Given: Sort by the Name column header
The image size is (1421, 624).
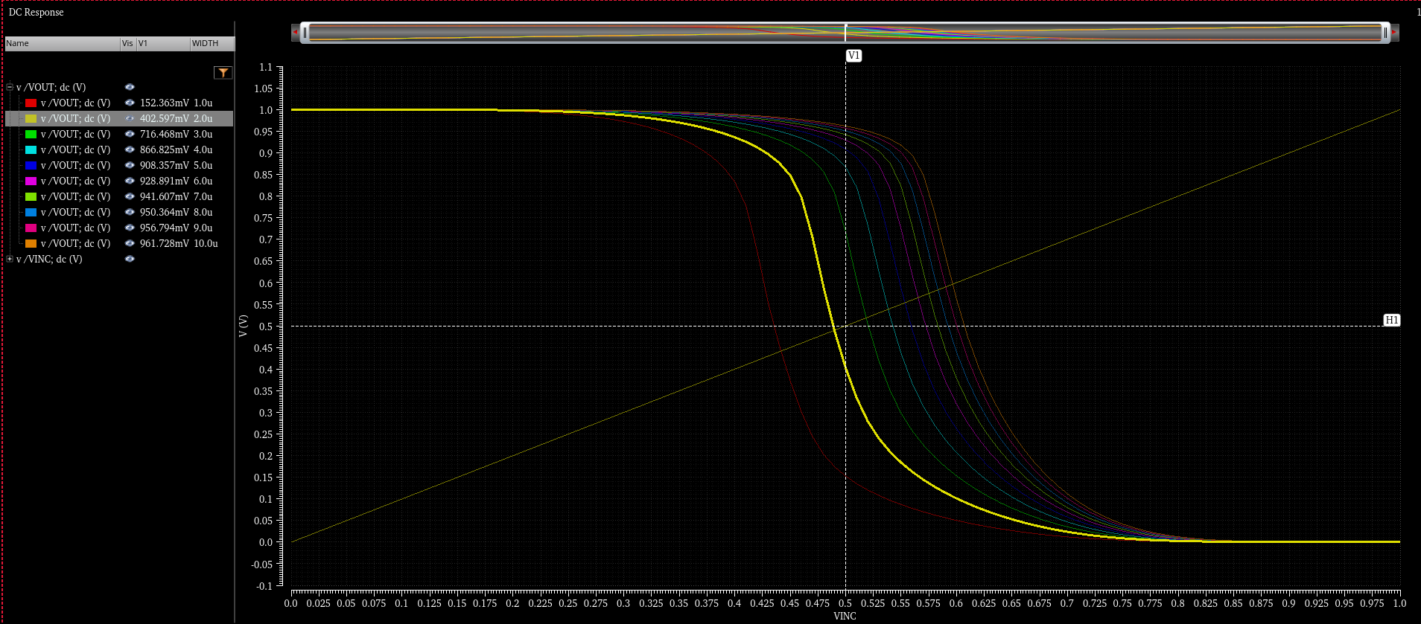Looking at the screenshot, I should (63, 43).
